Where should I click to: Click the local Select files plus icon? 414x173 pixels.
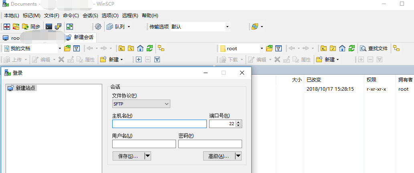(x=138, y=59)
